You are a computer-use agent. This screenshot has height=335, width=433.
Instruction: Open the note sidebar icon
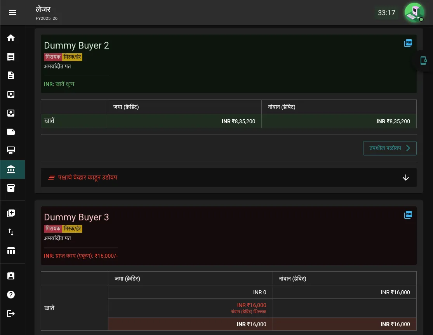[11, 132]
